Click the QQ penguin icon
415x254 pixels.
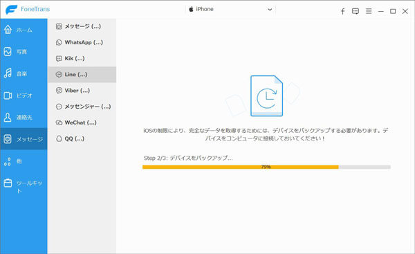tap(59, 138)
